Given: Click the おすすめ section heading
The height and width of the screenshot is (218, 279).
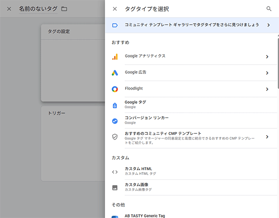Looking at the screenshot, I should point(120,42).
